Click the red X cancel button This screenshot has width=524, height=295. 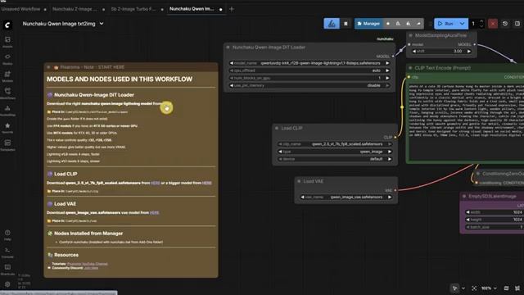(x=493, y=24)
